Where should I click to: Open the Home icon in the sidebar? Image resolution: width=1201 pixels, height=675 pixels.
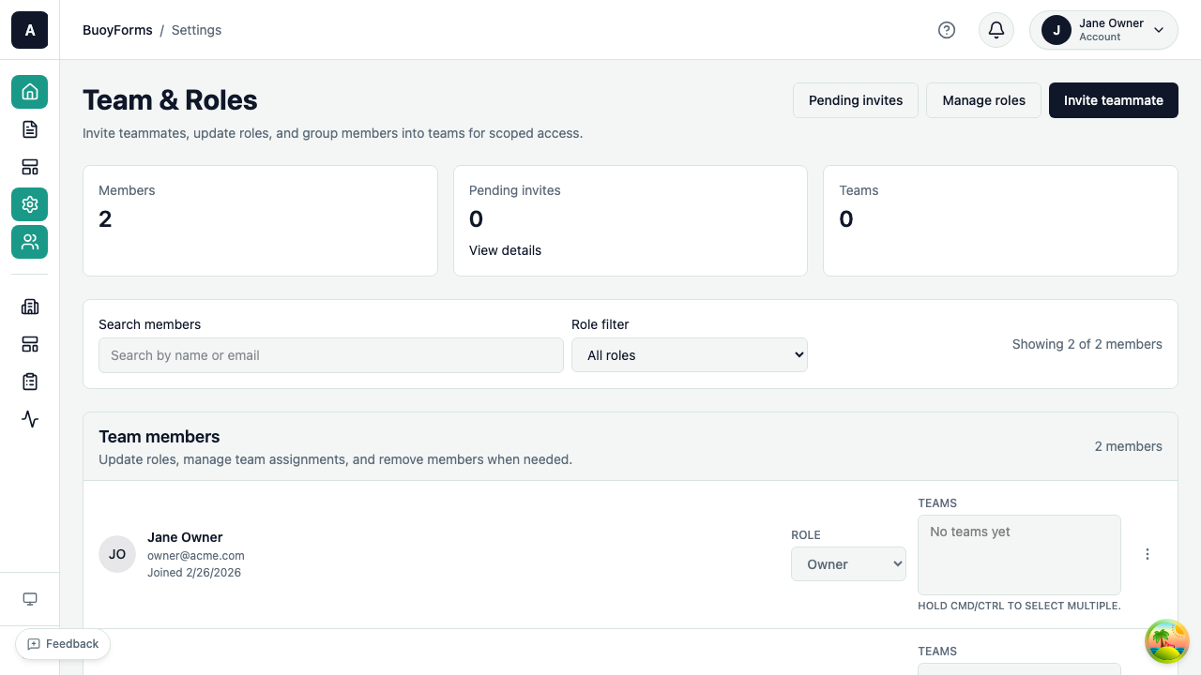point(29,92)
